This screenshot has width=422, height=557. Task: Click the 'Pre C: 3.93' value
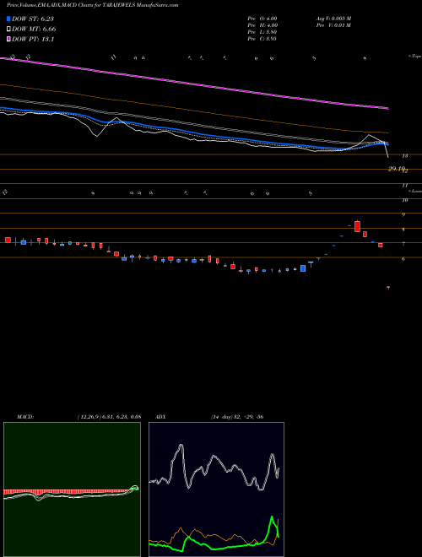[x=262, y=39]
